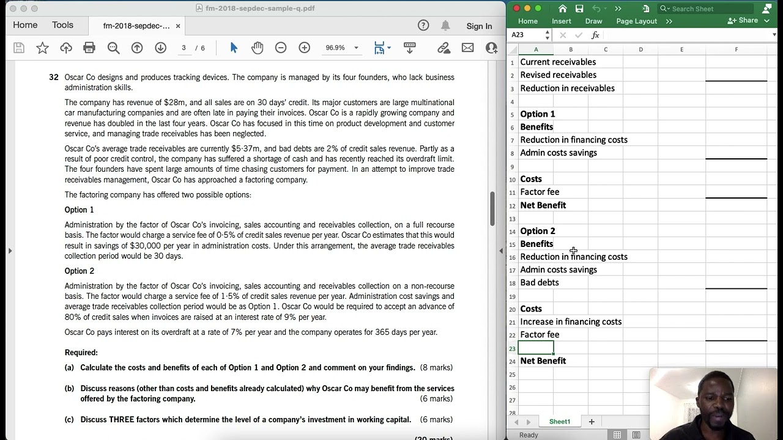
Task: Expand the Excel formula bar
Action: click(774, 35)
